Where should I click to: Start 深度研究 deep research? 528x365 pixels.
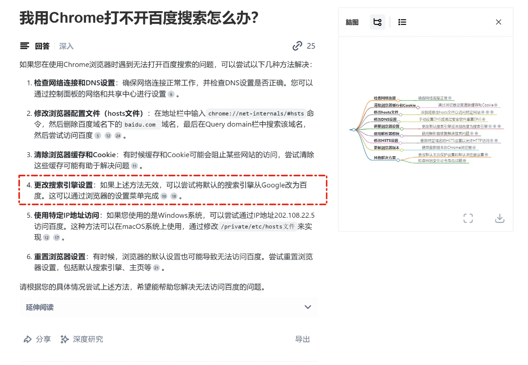[82, 339]
